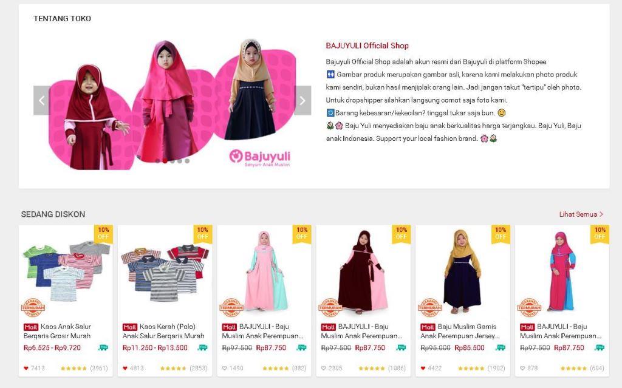The image size is (622, 388).
Task: Click the carousel left arrow button
Action: pos(42,100)
